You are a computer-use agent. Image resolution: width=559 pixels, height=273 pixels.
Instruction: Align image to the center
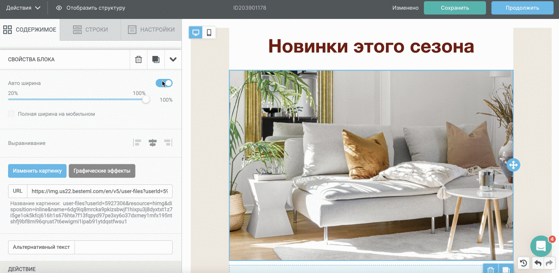click(x=152, y=143)
